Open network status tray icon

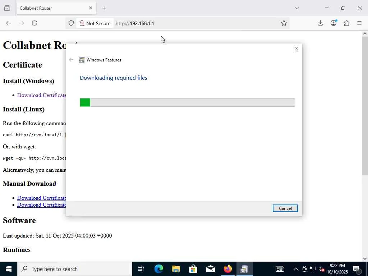313,269
